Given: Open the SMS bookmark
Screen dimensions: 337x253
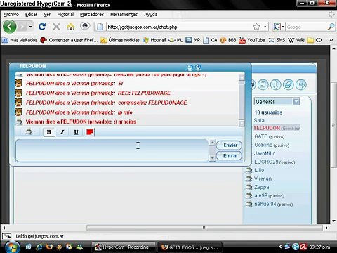Looking at the screenshot, I should coord(277,40).
